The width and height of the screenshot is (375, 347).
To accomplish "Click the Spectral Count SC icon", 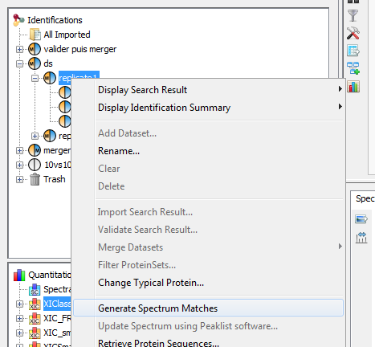I will pyautogui.click(x=35, y=289).
